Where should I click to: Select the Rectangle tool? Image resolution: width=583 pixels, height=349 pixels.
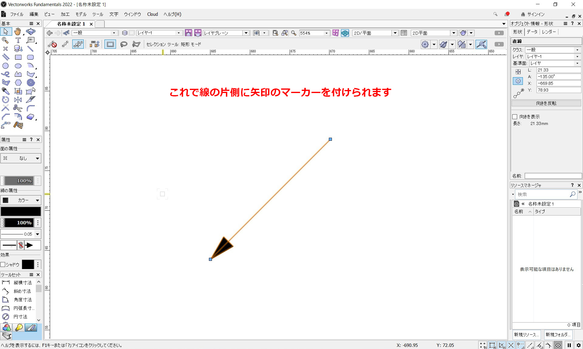pos(18,57)
